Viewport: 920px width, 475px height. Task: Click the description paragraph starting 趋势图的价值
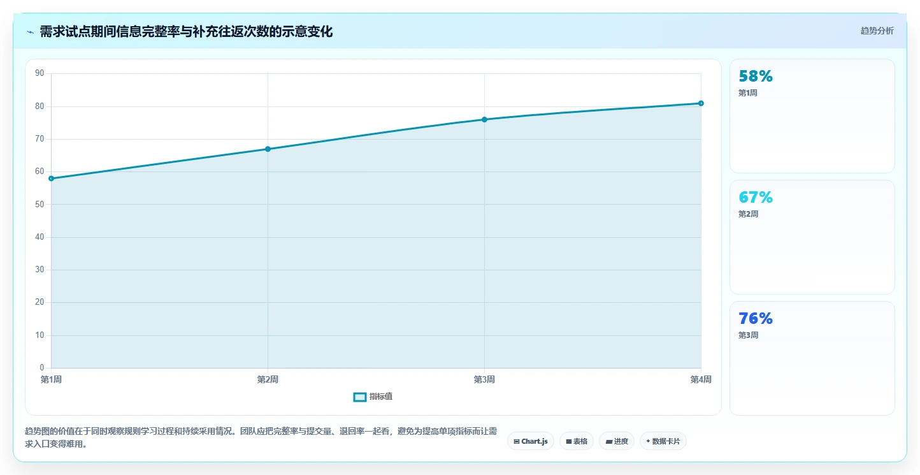coord(261,437)
